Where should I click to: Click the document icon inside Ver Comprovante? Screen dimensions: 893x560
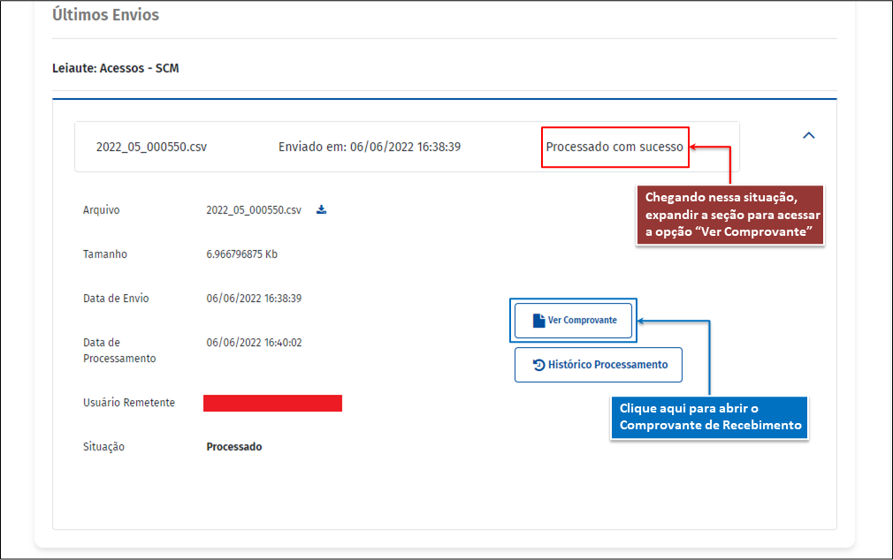click(x=538, y=321)
